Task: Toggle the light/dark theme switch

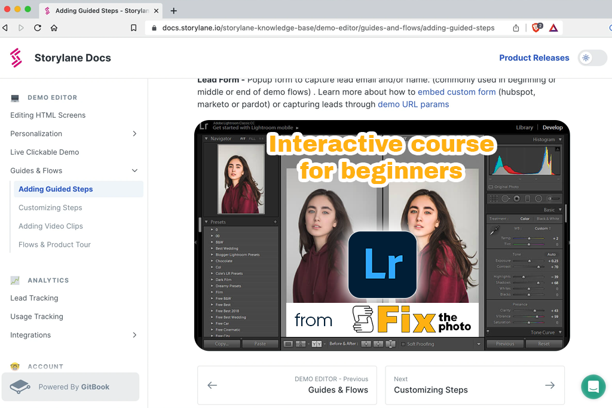Action: 592,58
